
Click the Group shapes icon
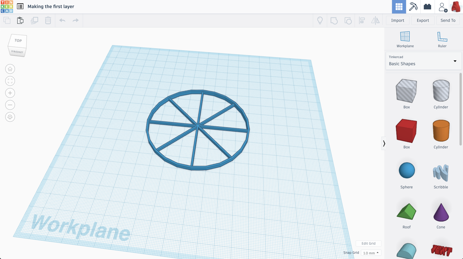click(x=334, y=21)
